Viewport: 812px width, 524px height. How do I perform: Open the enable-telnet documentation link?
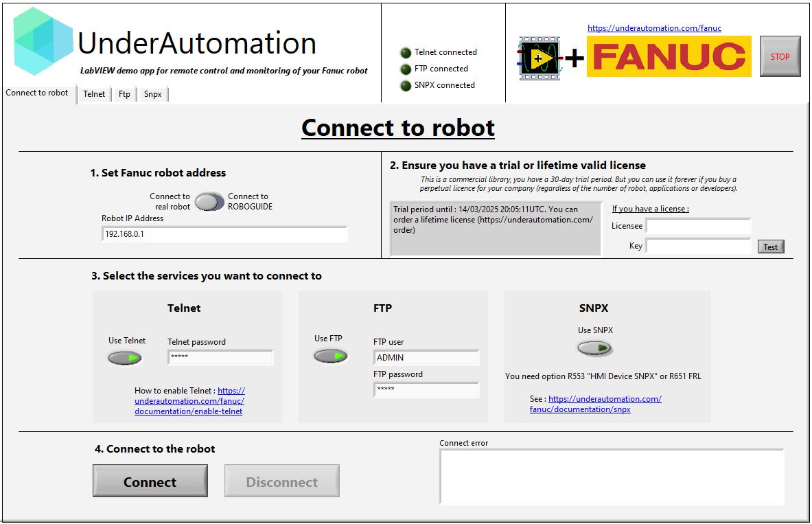coord(189,401)
